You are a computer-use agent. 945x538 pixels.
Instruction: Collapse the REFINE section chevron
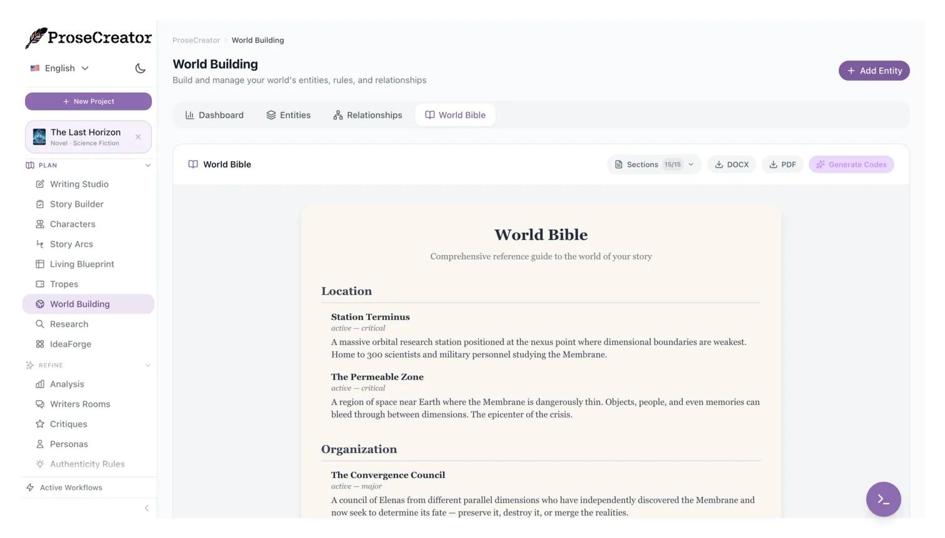point(148,366)
